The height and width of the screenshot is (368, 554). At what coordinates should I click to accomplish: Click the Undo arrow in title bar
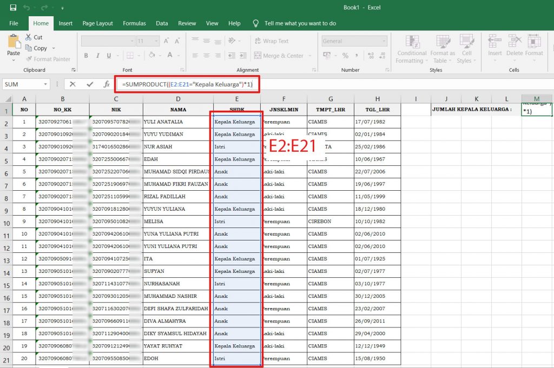pyautogui.click(x=27, y=8)
